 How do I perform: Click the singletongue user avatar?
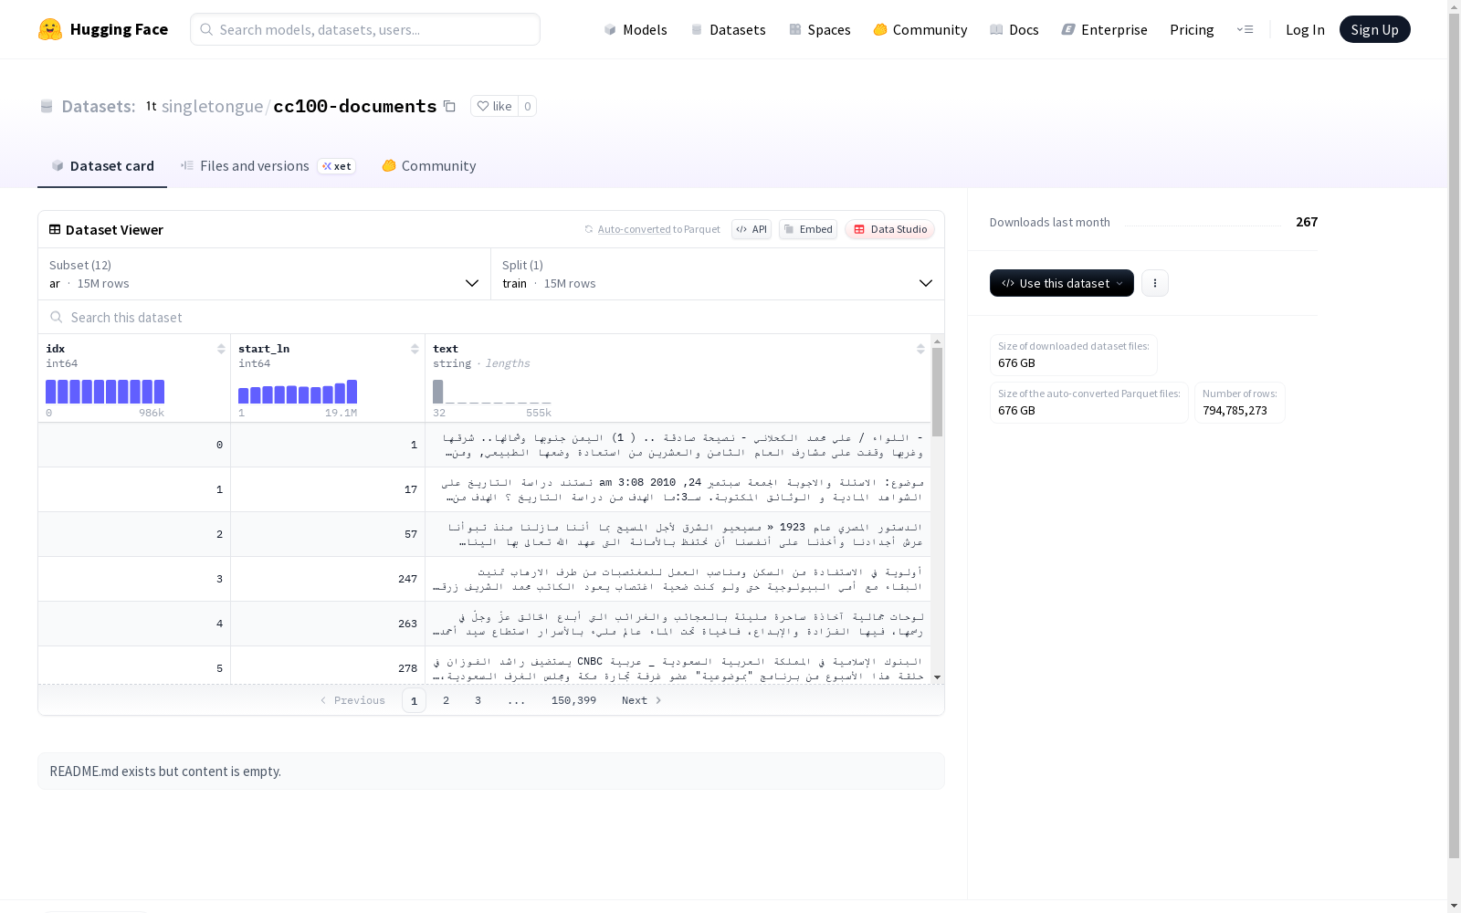tap(152, 106)
